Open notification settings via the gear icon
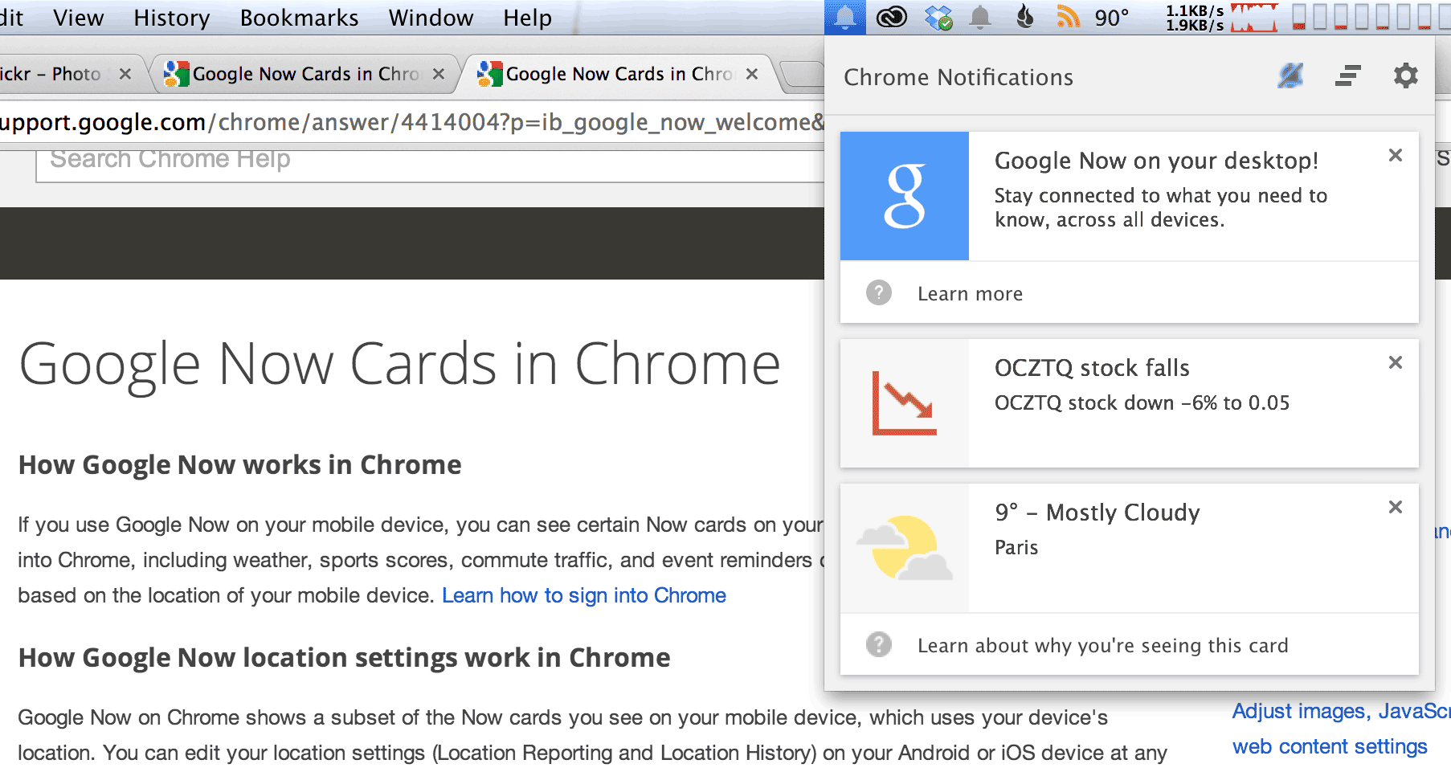Image resolution: width=1451 pixels, height=768 pixels. pyautogui.click(x=1405, y=76)
